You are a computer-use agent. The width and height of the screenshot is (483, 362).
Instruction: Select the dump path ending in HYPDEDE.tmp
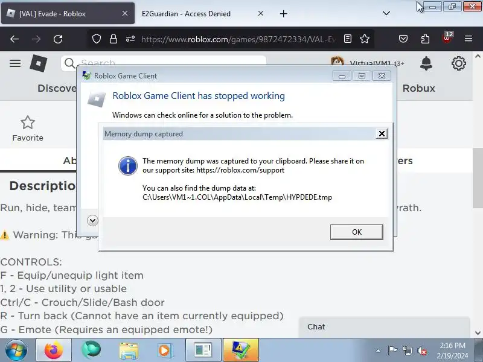[237, 197]
